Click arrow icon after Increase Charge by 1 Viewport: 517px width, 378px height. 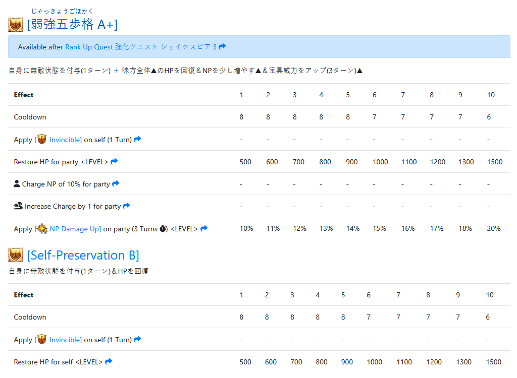pyautogui.click(x=126, y=206)
